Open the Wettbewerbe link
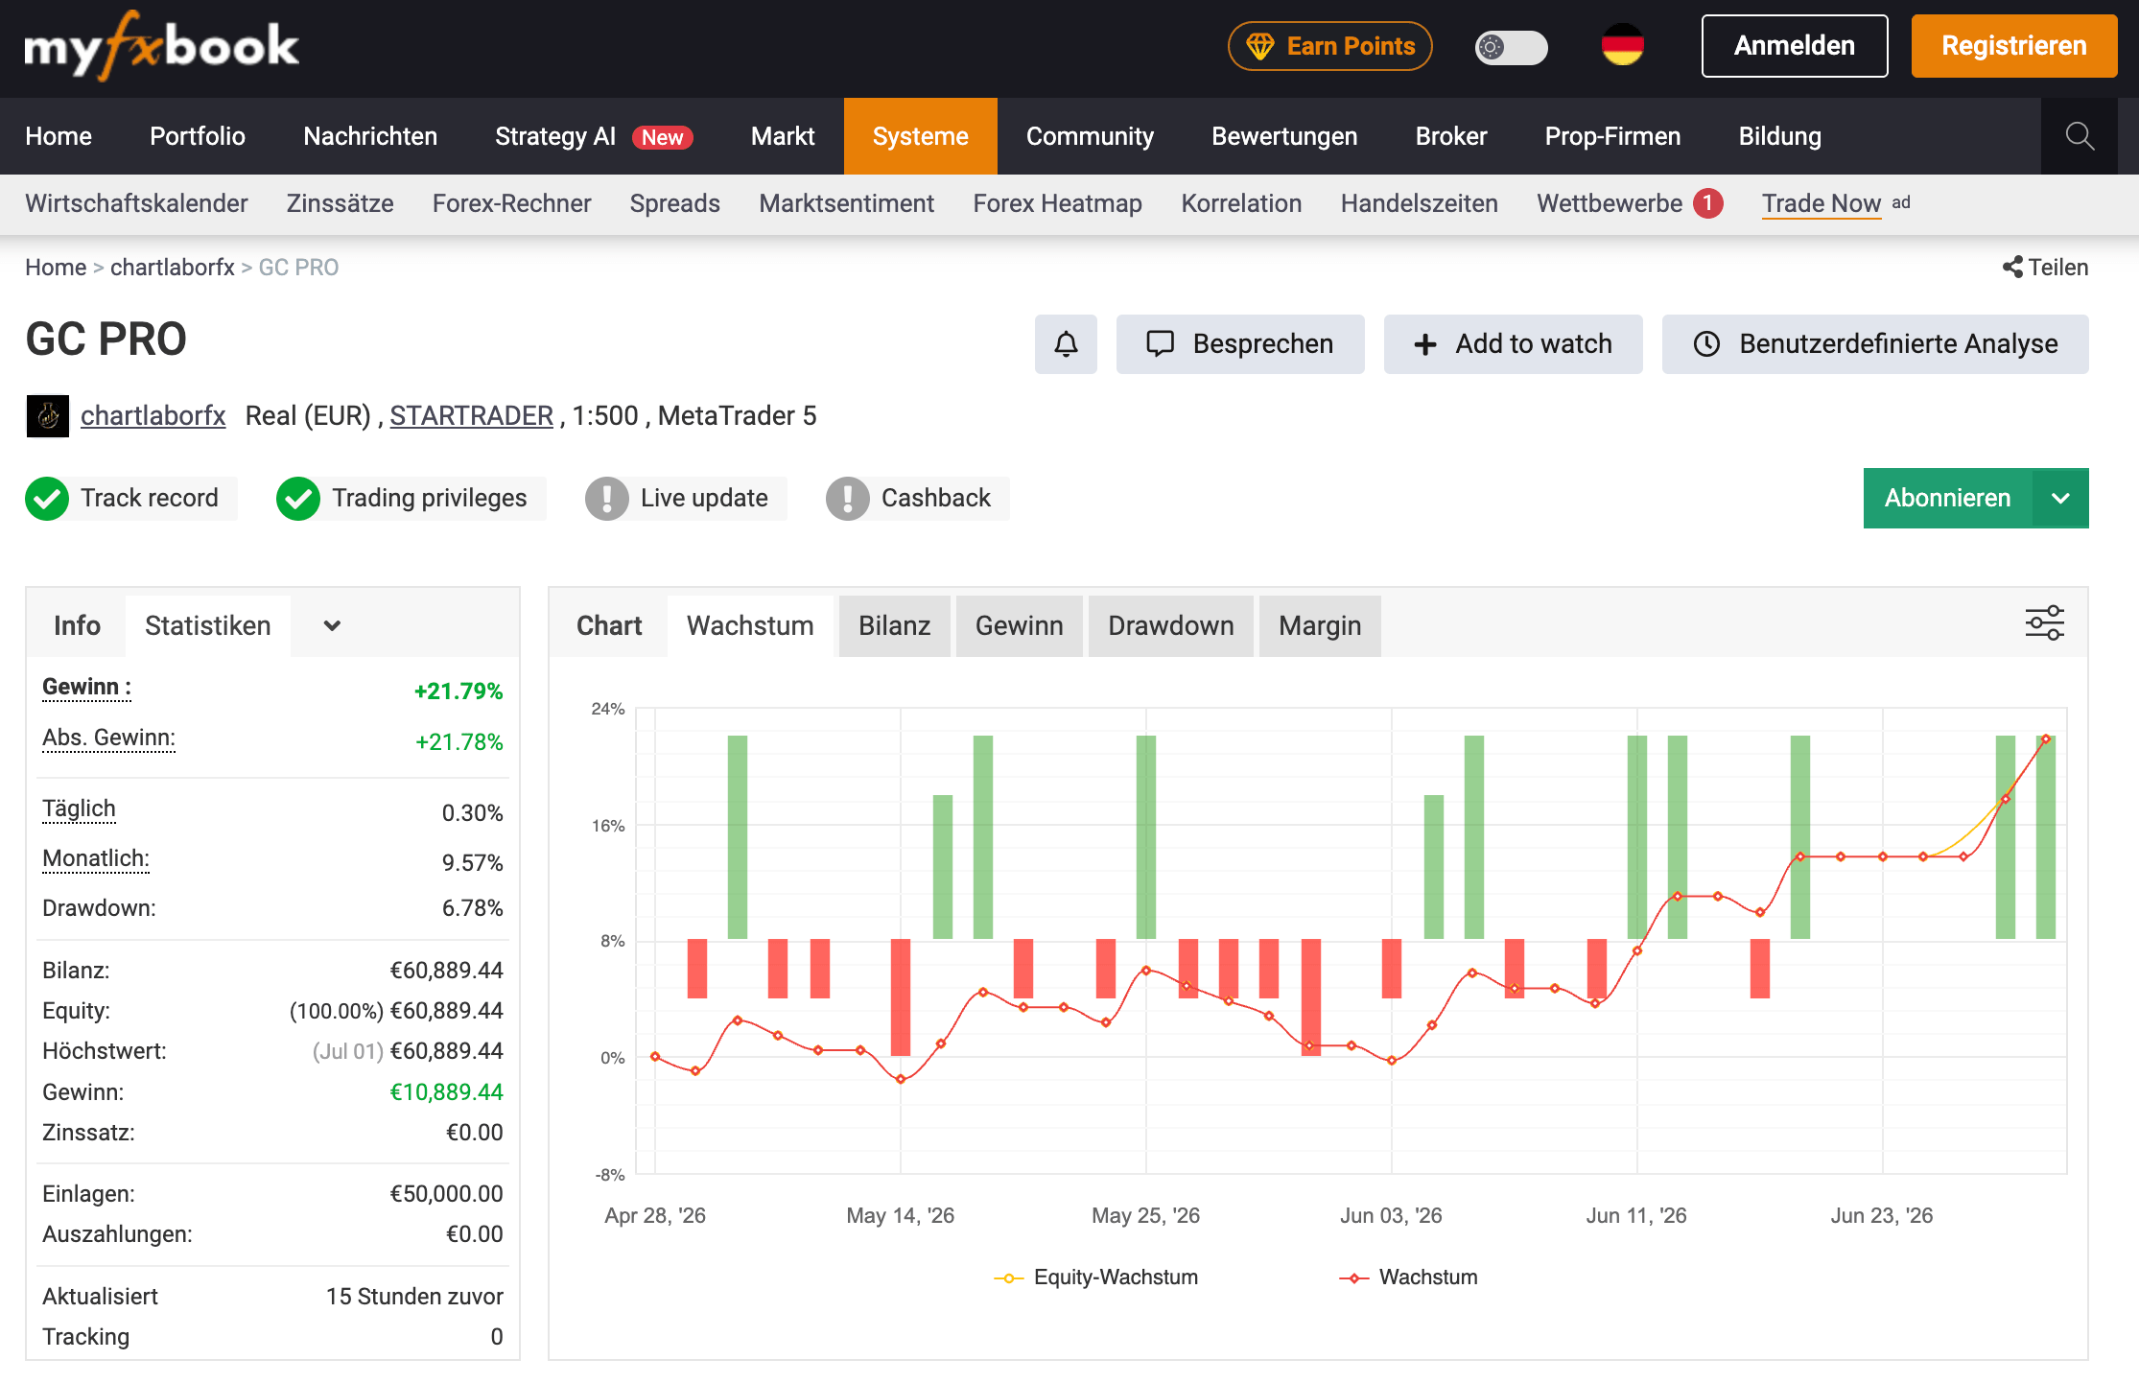Viewport: 2139px width, 1383px height. tap(1610, 203)
